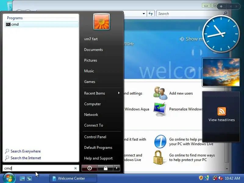Click the 'Windows Aqua' item text
Image resolution: width=244 pixels, height=183 pixels.
(137, 109)
